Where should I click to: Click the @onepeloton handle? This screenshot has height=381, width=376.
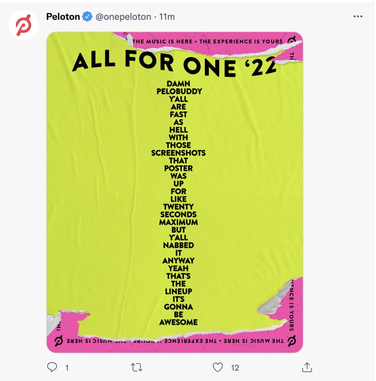click(x=123, y=16)
